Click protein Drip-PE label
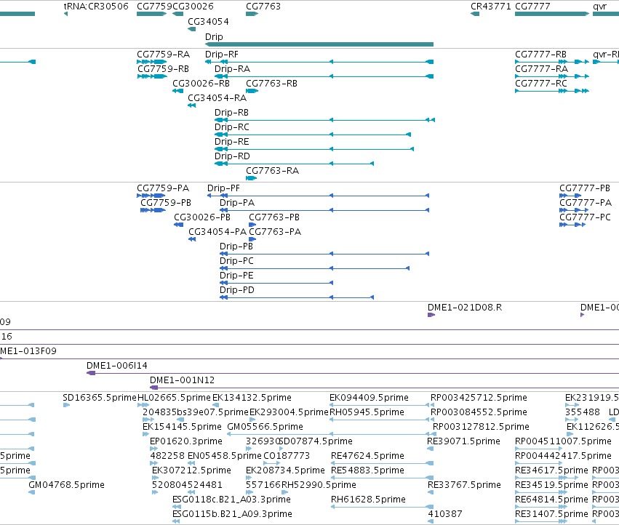Image resolution: width=619 pixels, height=525 pixels. tap(236, 275)
